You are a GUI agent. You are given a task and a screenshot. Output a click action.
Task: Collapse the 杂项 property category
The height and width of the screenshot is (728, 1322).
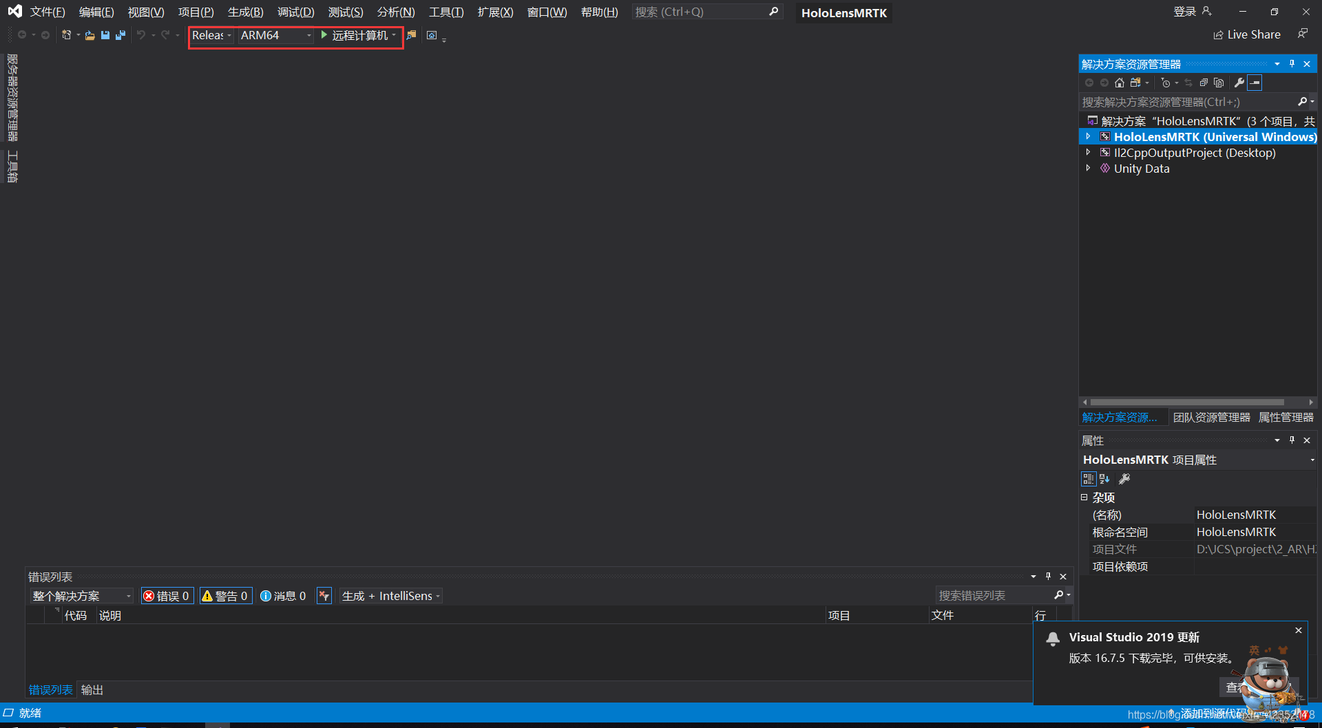pyautogui.click(x=1084, y=497)
